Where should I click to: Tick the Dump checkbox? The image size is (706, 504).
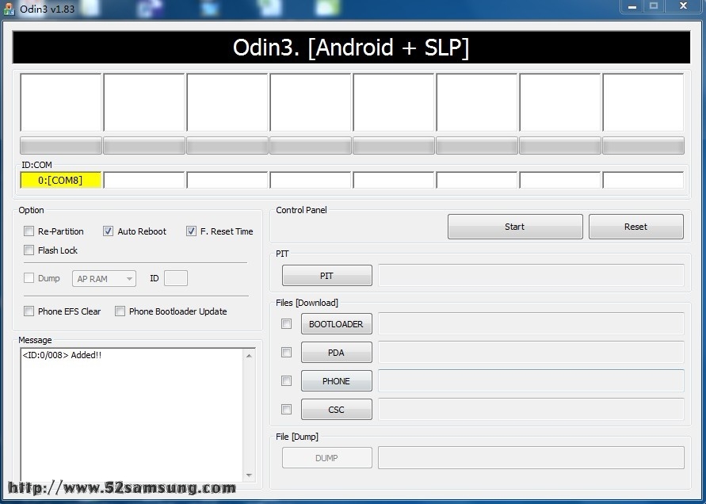pyautogui.click(x=29, y=278)
